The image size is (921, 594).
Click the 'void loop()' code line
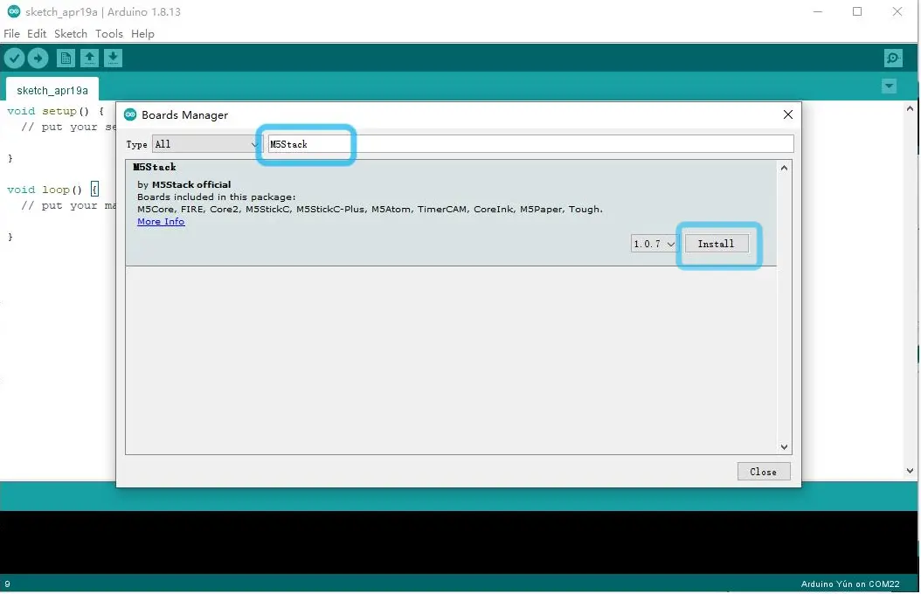pos(52,190)
